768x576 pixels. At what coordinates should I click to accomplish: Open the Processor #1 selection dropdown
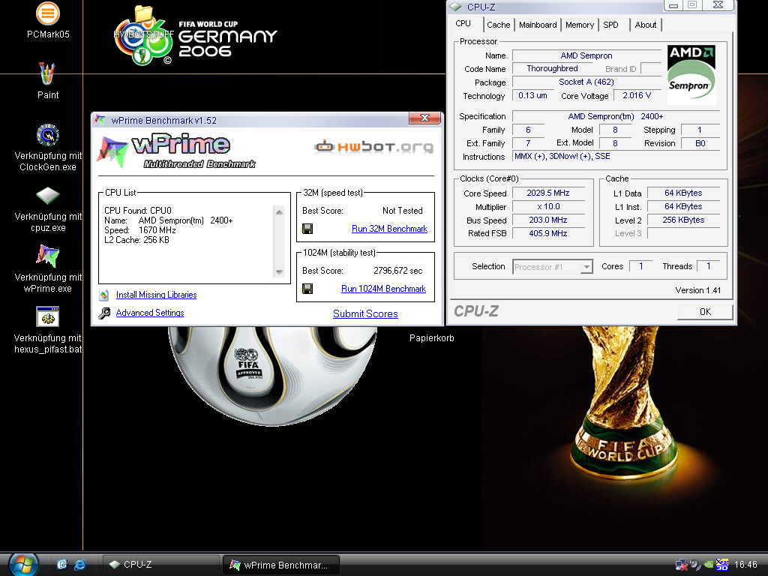point(553,267)
